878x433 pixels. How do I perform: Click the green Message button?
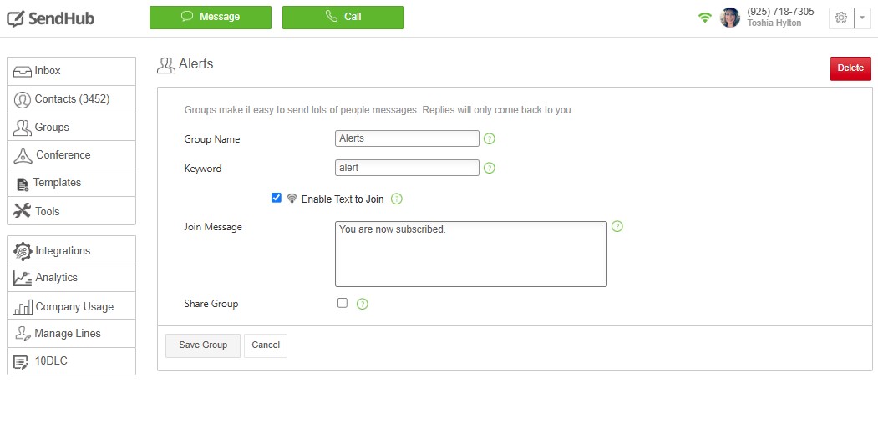[210, 17]
